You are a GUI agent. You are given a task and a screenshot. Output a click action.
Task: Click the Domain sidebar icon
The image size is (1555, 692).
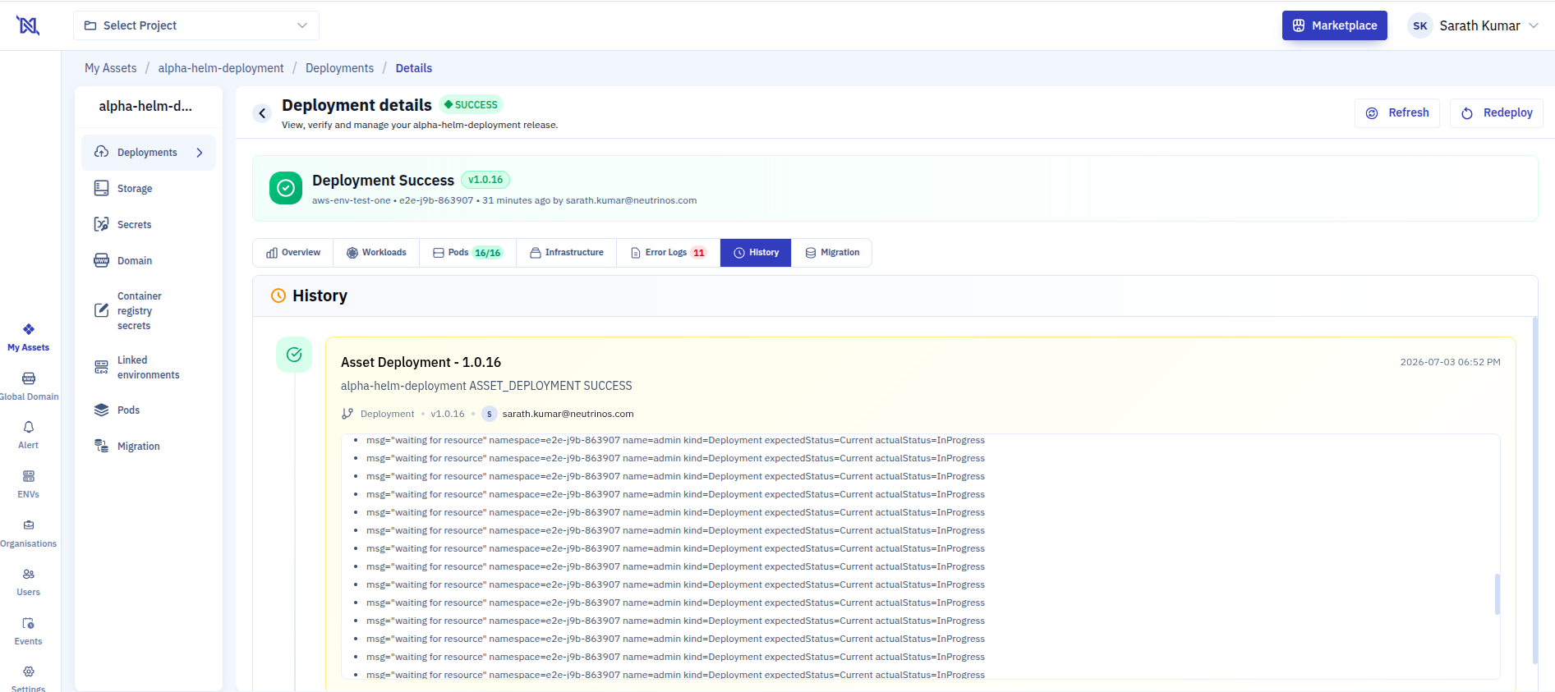click(101, 260)
